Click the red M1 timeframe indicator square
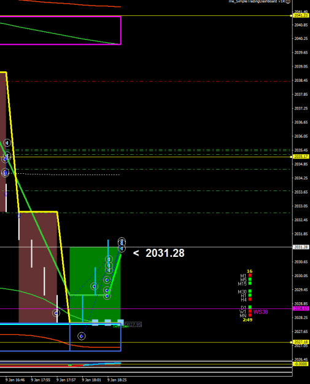 point(250,275)
